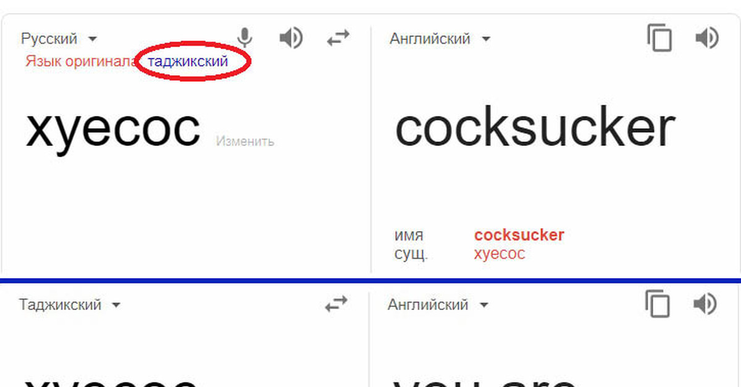Click the red cocksucker dictionary entry
Viewport: 741px width, 387px height.
click(x=519, y=235)
